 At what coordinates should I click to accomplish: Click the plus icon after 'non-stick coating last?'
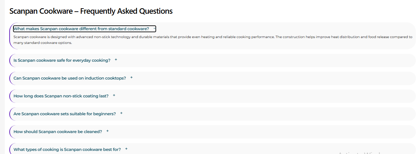pos(114,95)
